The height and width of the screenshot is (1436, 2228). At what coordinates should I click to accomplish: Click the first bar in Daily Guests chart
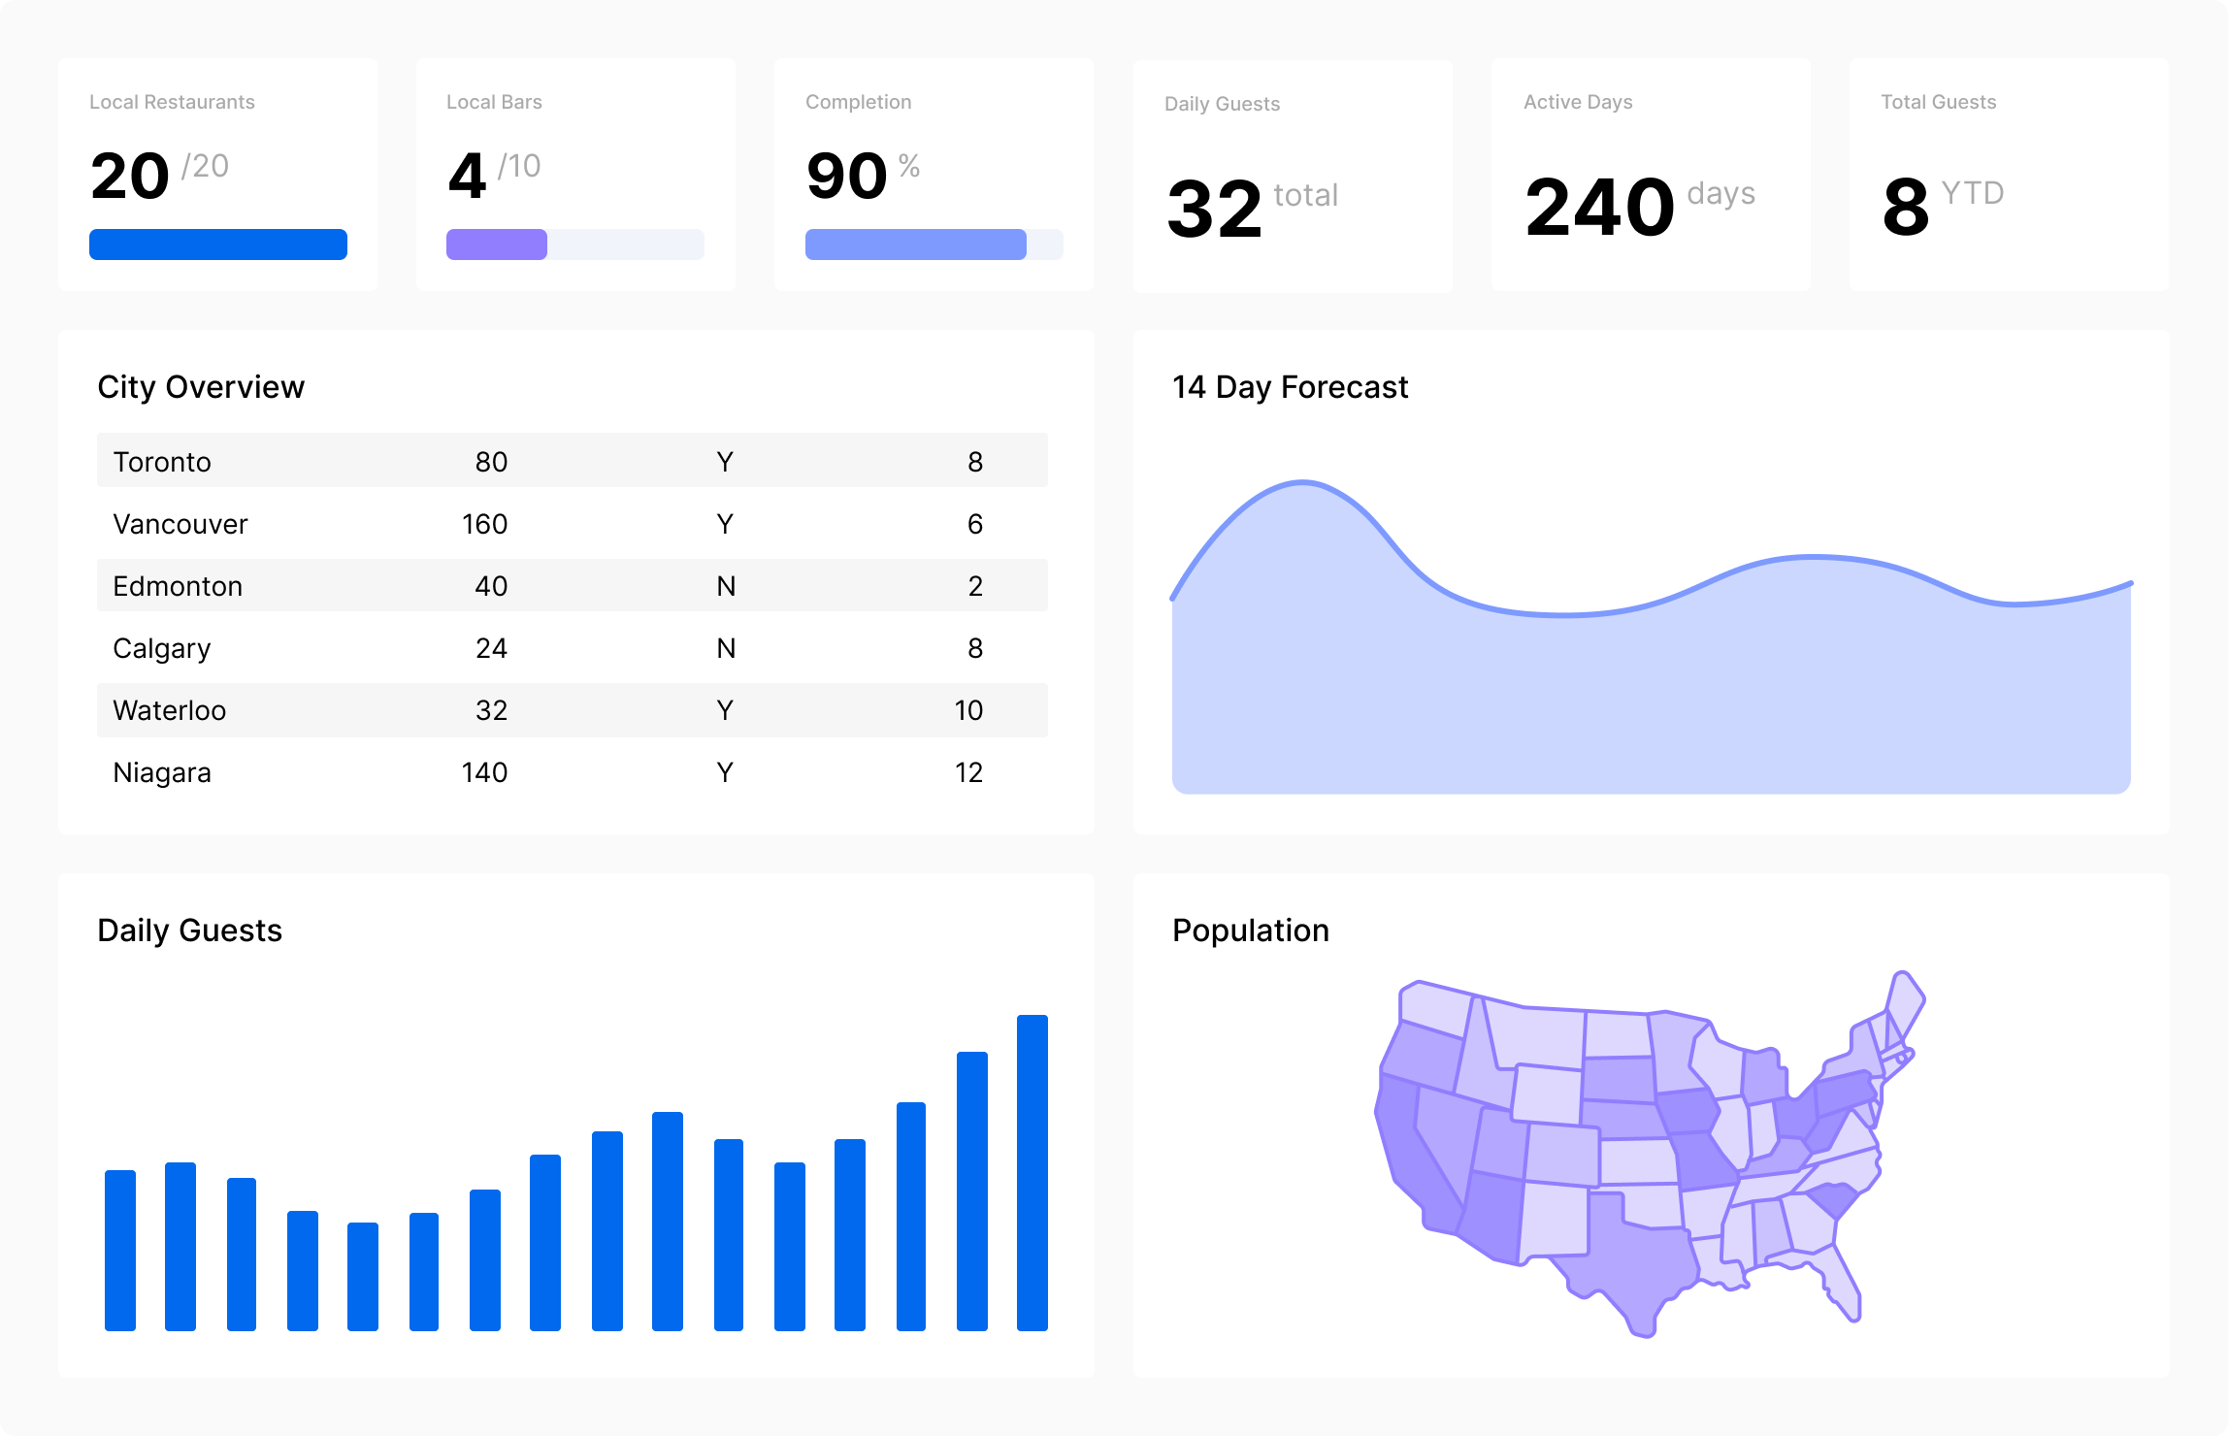(120, 1251)
